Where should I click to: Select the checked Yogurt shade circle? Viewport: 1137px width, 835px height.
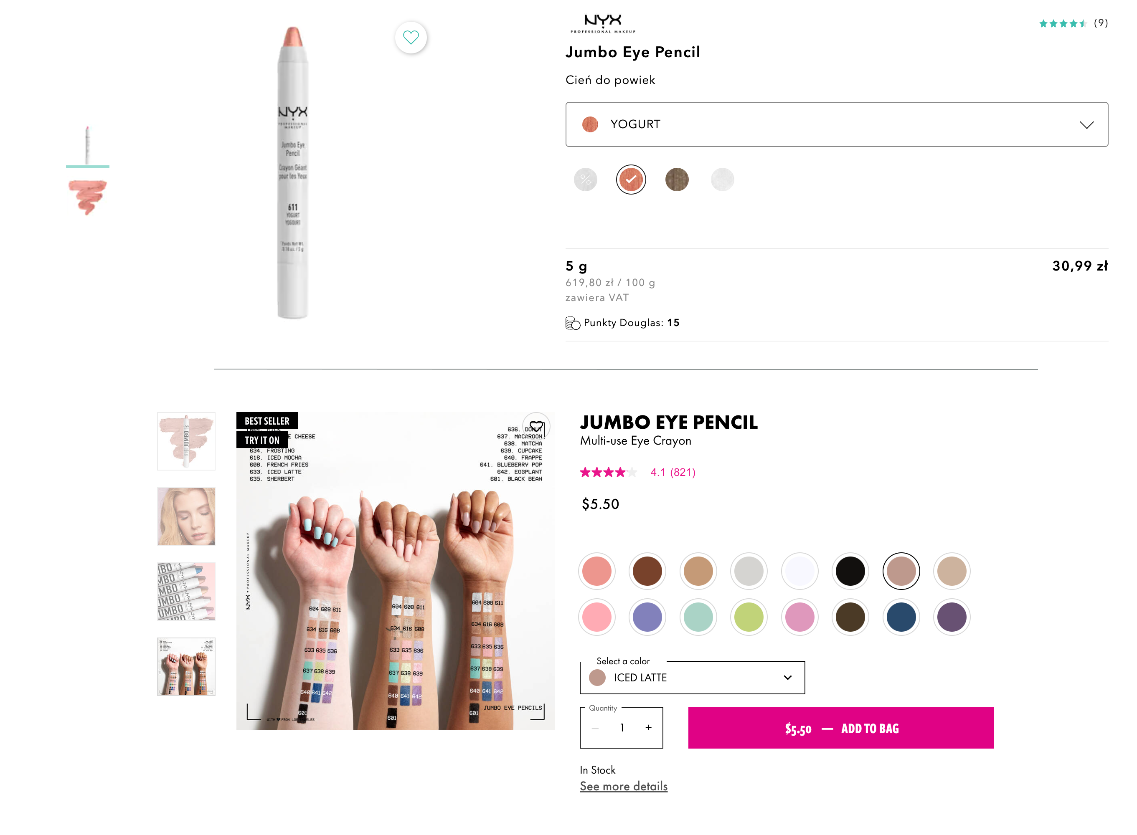[x=630, y=180]
